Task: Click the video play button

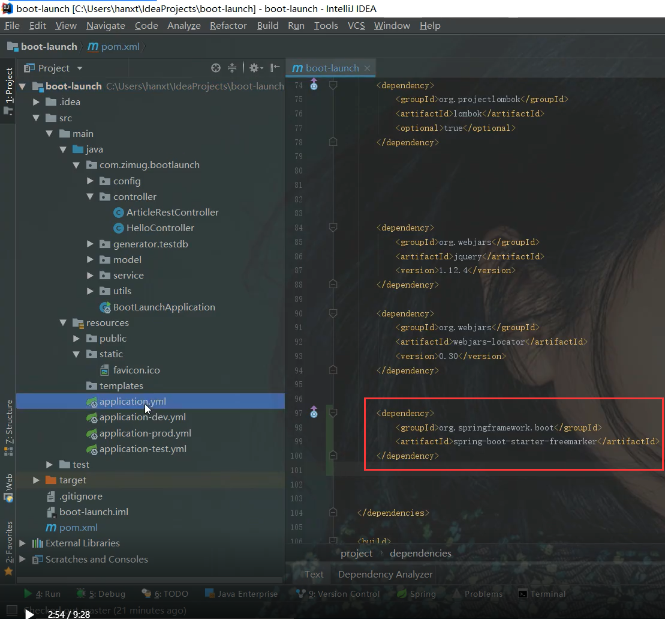Action: [x=29, y=614]
